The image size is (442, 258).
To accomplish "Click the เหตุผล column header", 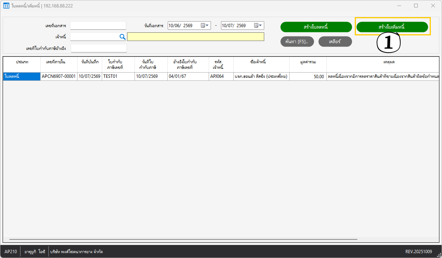I will [x=383, y=64].
